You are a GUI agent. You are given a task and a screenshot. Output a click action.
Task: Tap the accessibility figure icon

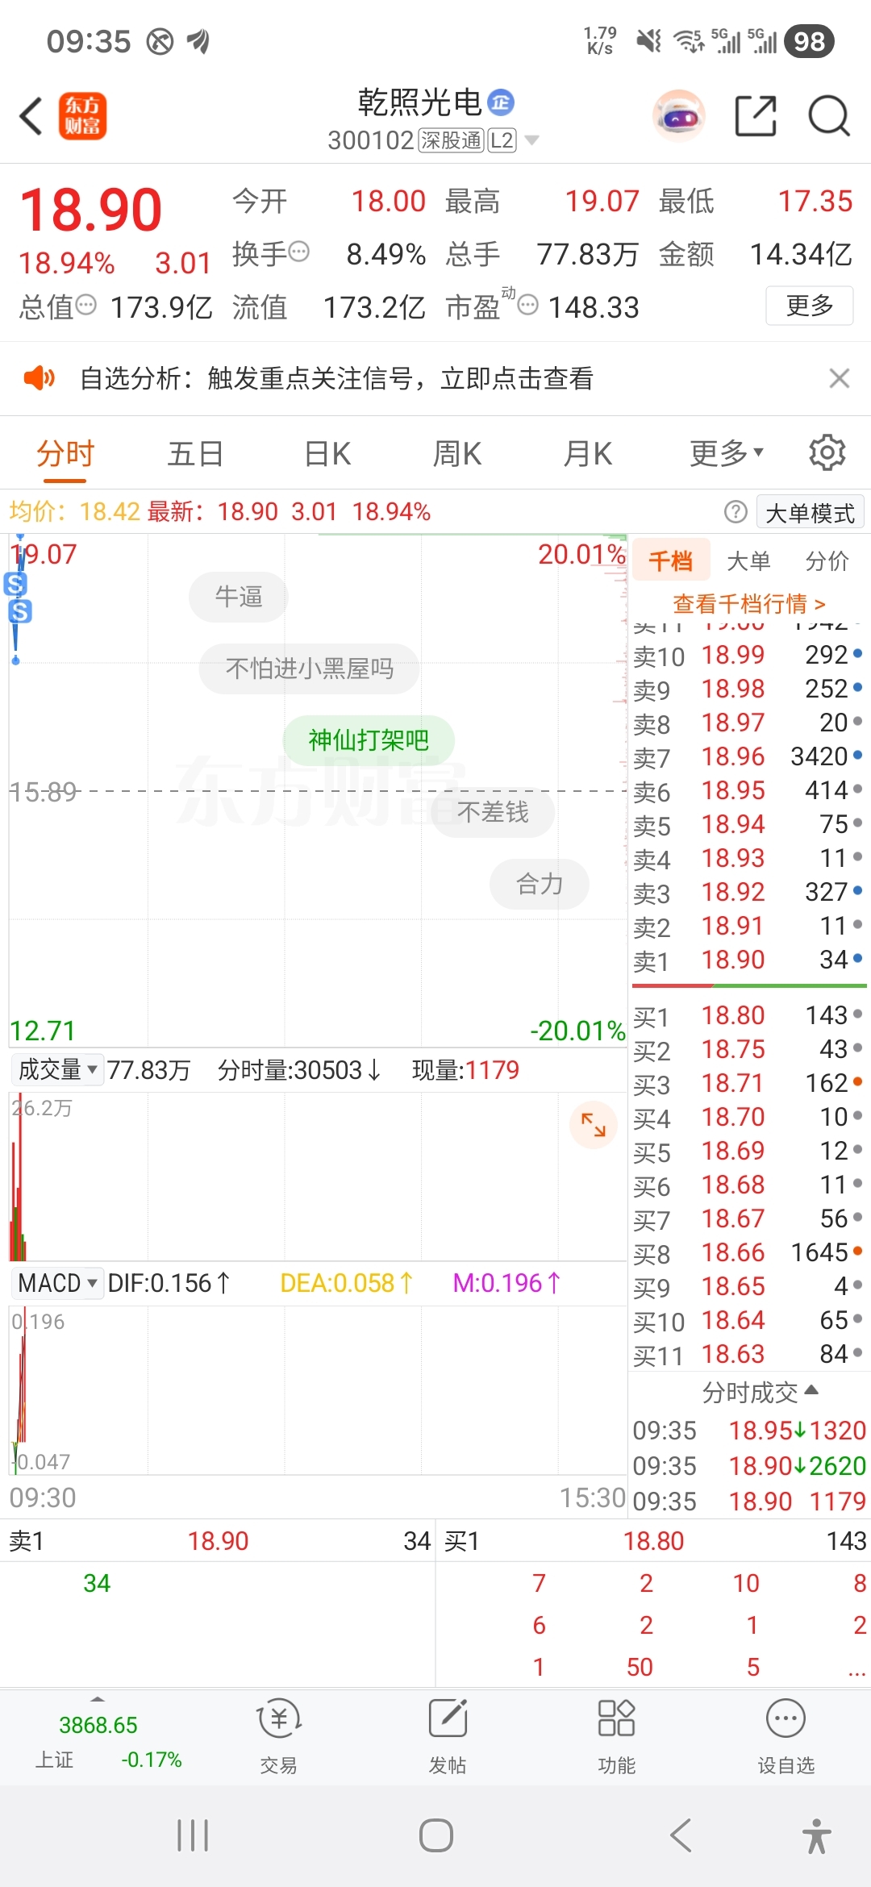[x=816, y=1836]
